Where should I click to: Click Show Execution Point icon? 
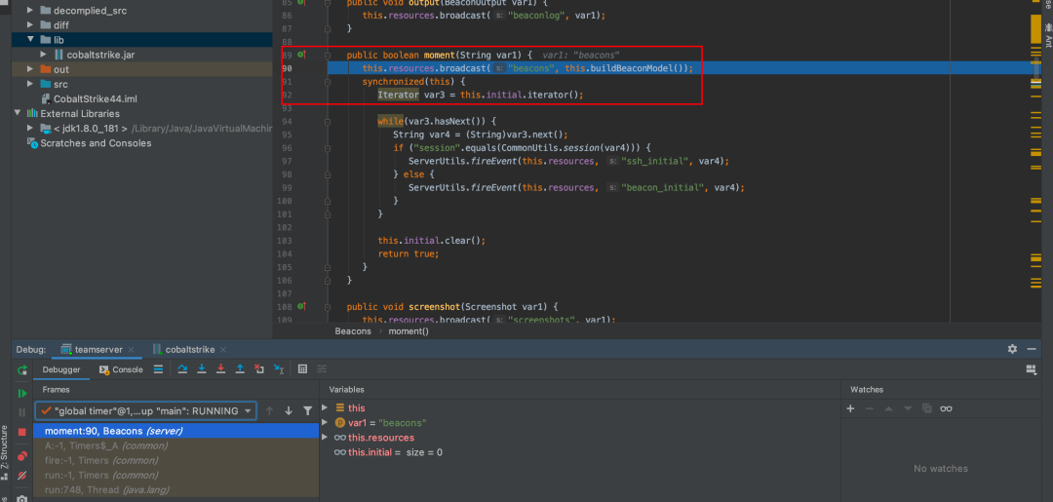(x=159, y=369)
